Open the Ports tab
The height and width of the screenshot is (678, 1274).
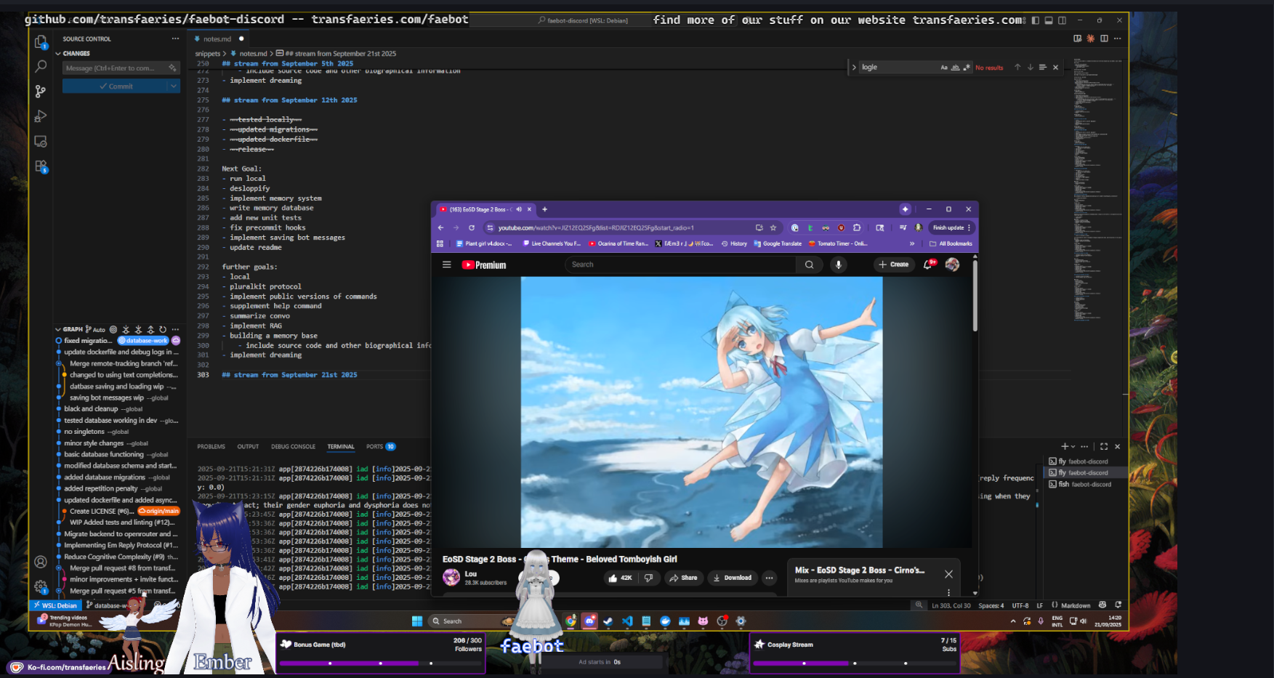(x=380, y=446)
